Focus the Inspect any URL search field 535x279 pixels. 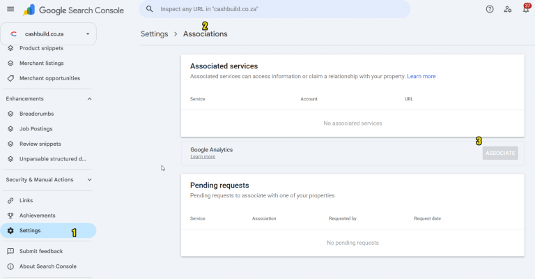tap(274, 9)
